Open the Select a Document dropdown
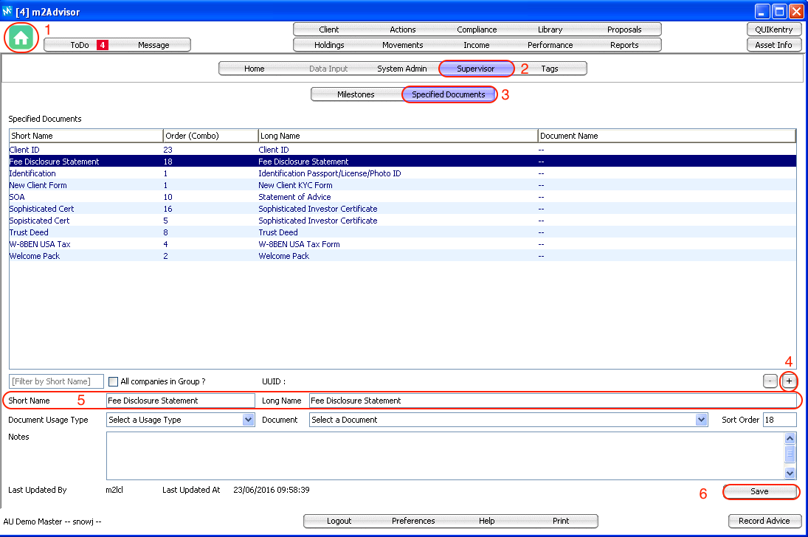The height and width of the screenshot is (537, 808). point(701,420)
